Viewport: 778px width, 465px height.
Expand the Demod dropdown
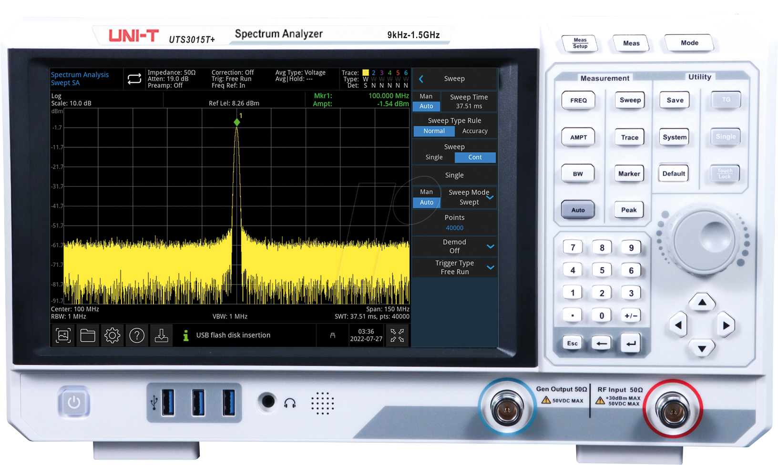point(491,246)
